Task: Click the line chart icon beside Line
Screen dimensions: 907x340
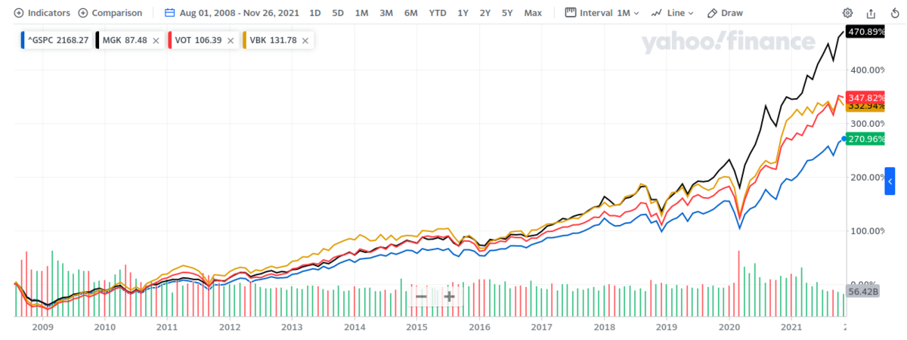Action: tap(657, 13)
